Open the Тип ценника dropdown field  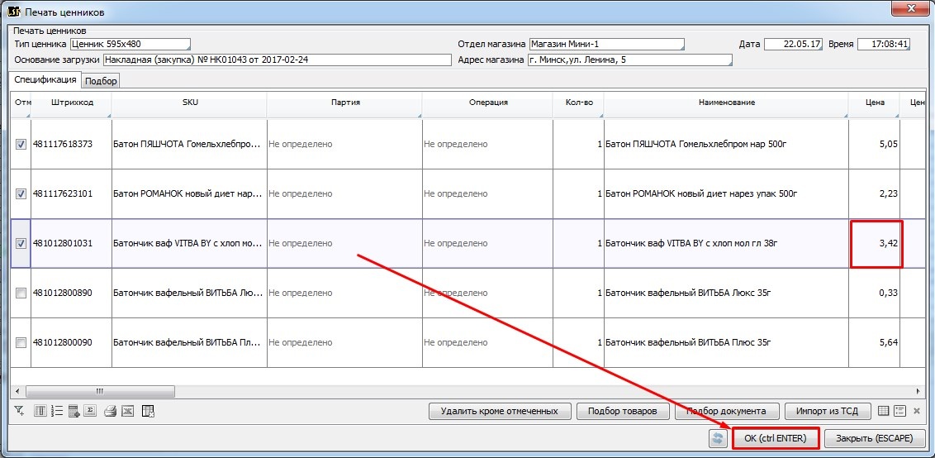tap(130, 44)
